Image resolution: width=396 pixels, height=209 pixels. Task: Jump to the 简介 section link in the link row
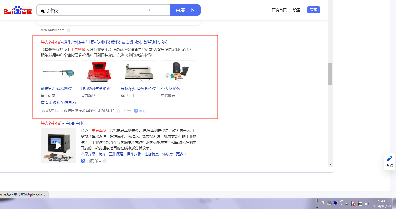(102, 154)
